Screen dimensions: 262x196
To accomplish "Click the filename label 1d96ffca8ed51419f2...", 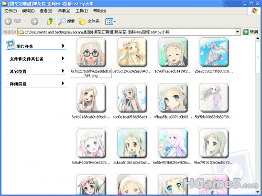I will [x=173, y=71].
